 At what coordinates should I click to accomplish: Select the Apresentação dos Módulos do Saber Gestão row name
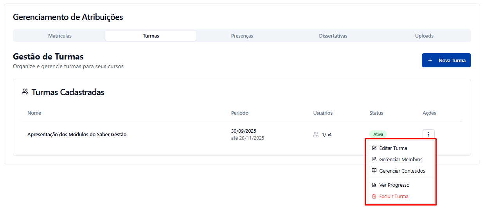(x=77, y=134)
